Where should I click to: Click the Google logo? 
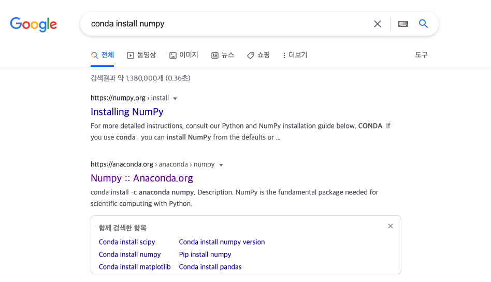[x=33, y=24]
